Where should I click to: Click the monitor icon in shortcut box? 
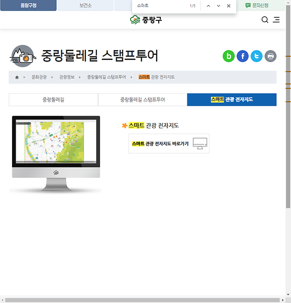200,143
